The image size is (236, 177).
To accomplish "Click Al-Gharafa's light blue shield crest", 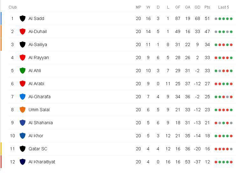I will (x=23, y=97).
